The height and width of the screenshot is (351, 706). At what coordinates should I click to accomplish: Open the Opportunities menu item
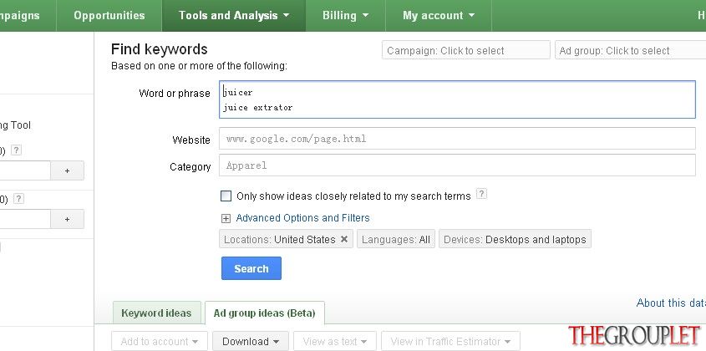[109, 15]
